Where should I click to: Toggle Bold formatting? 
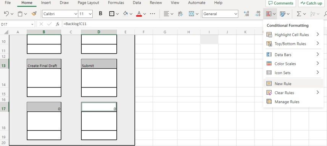100,14
